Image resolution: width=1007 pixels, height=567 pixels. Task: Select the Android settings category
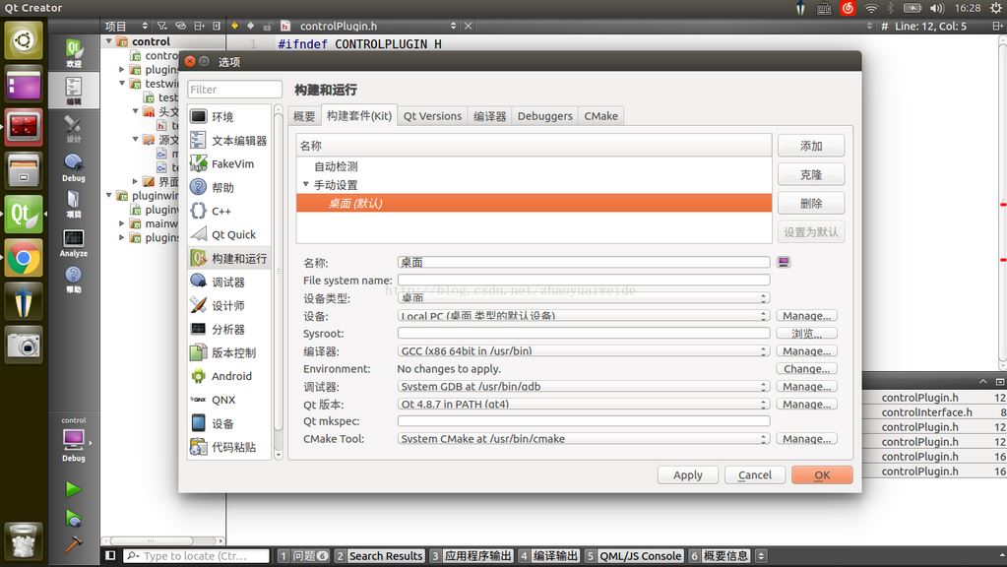pyautogui.click(x=229, y=376)
